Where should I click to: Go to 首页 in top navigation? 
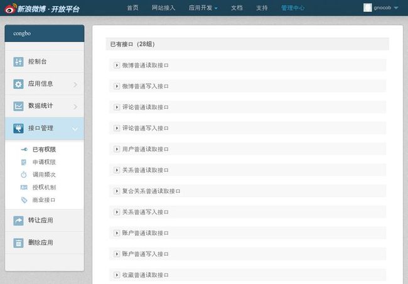click(132, 8)
